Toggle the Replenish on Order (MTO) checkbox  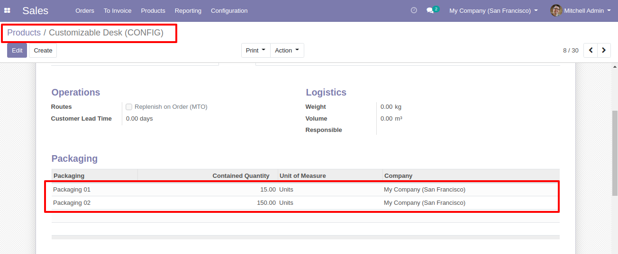point(129,107)
